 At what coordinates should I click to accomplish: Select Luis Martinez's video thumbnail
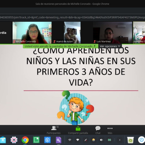tap(112, 33)
